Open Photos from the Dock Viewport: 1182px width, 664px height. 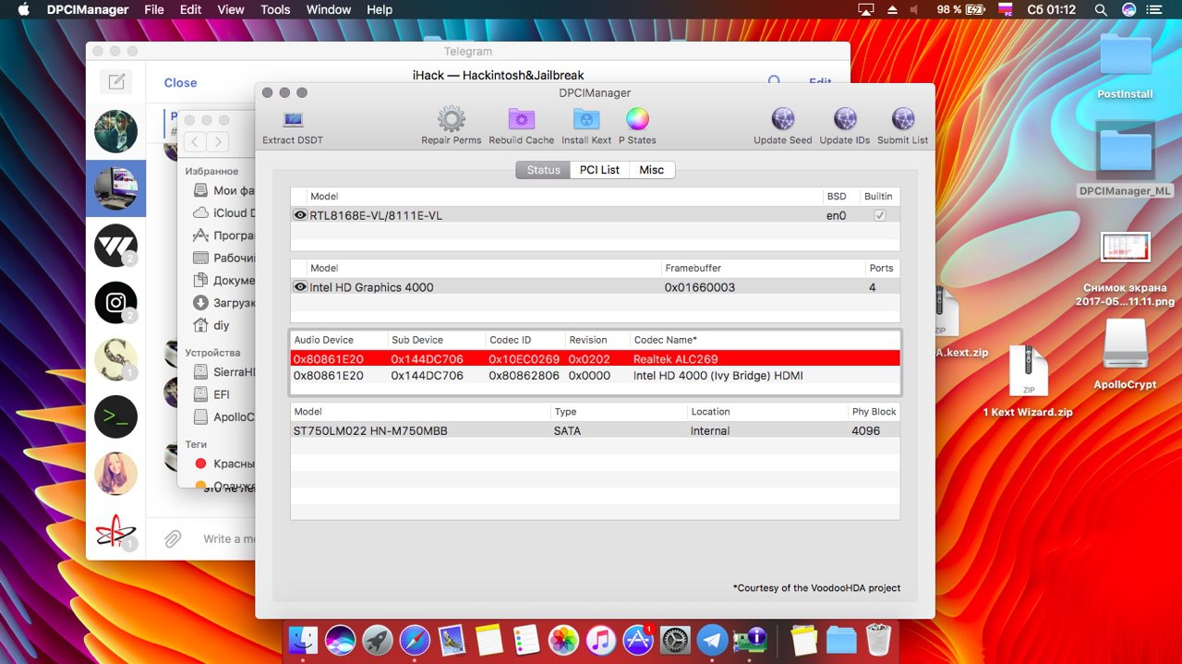(563, 640)
